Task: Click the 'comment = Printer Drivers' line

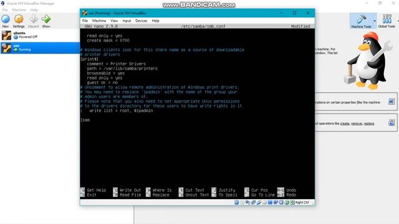Action: [117, 63]
